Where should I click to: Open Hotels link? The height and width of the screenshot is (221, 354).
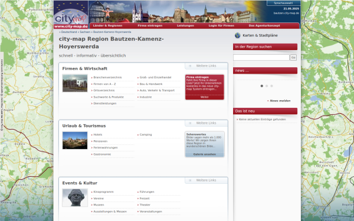click(98, 134)
